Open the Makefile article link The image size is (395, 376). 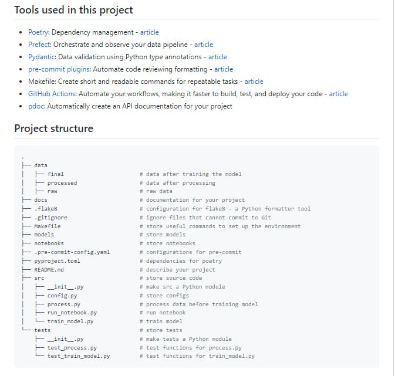[x=254, y=82]
